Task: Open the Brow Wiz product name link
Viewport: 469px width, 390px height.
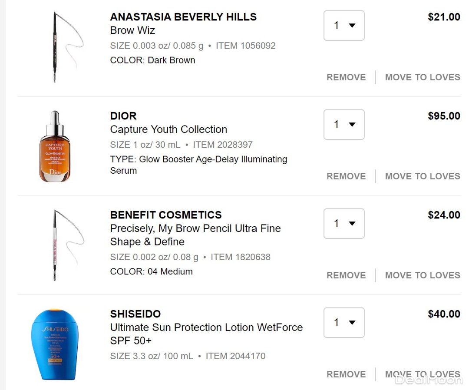Action: [132, 30]
